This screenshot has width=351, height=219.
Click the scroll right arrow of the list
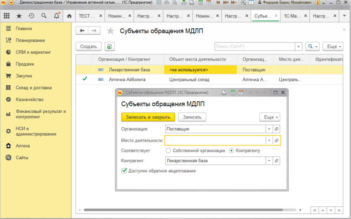[300, 210]
